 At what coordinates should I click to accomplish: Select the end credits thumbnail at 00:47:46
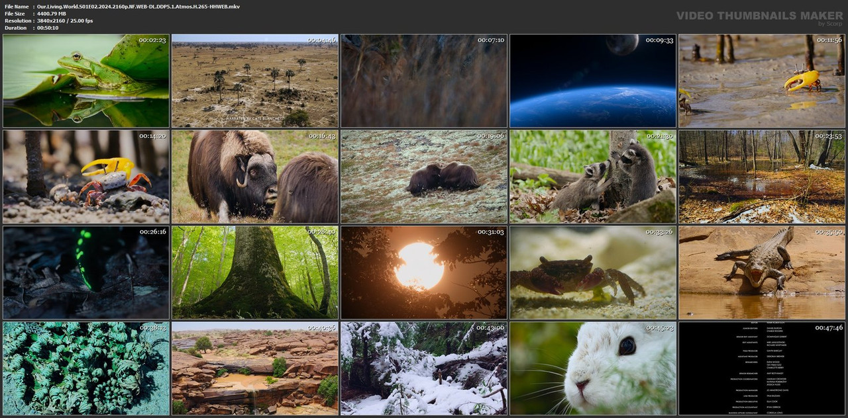click(762, 368)
